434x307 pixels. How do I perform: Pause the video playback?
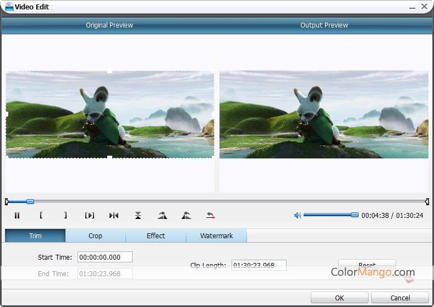(x=17, y=216)
